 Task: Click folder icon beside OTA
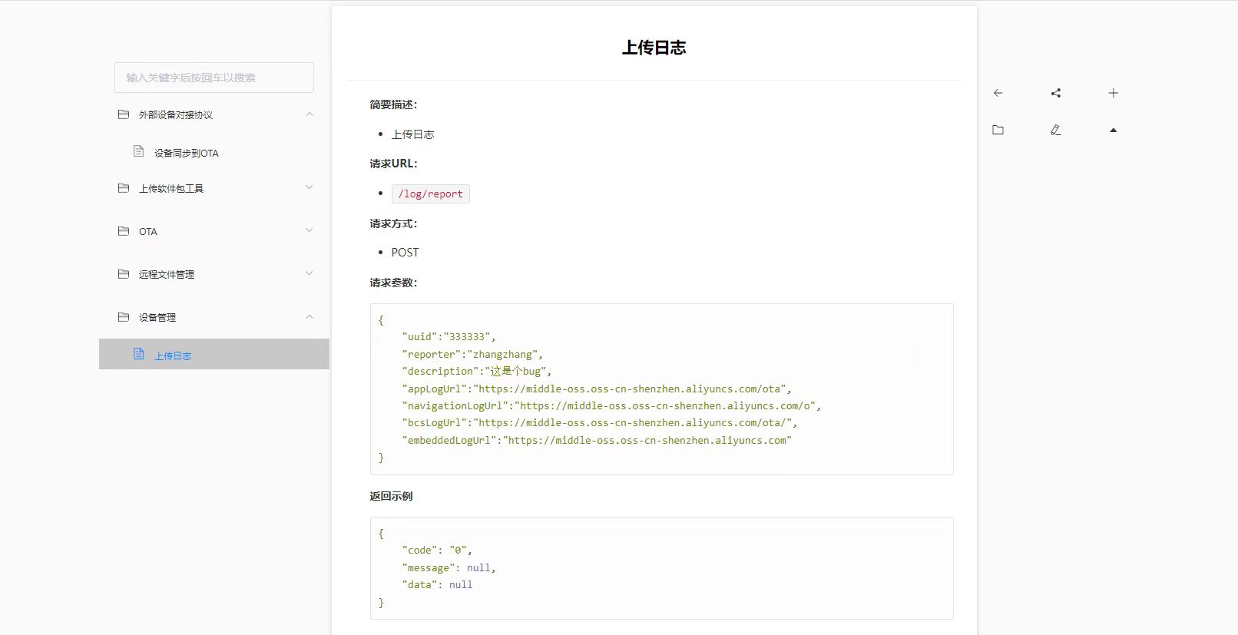[x=124, y=231]
